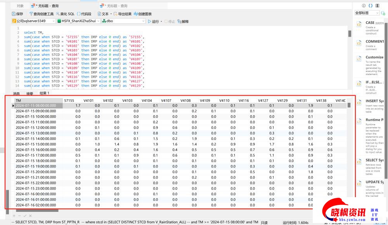This screenshot has height=225, width=388.
Task: Select the 结果 1 result tab
Action: [45, 93]
